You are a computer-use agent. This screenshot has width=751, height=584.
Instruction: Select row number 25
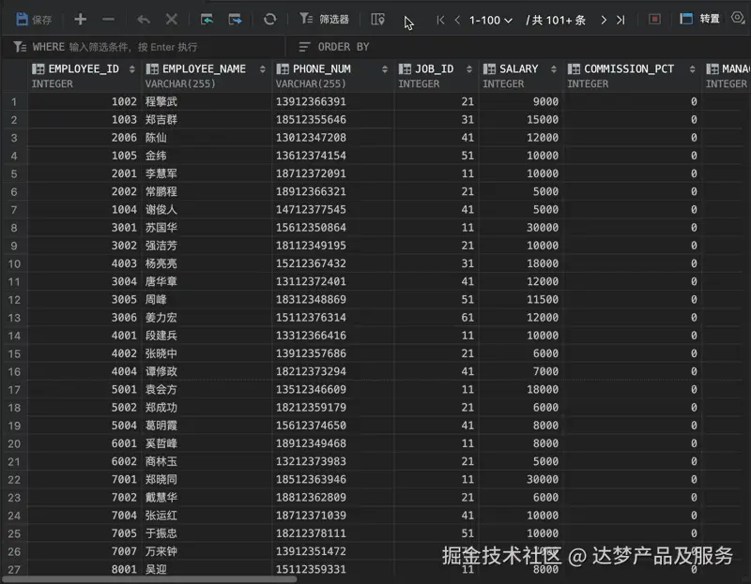coord(14,533)
